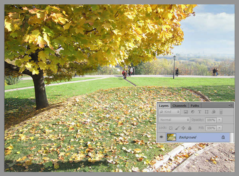Open the Opacity slider arrow
The image size is (239, 176).
pyautogui.click(x=219, y=120)
